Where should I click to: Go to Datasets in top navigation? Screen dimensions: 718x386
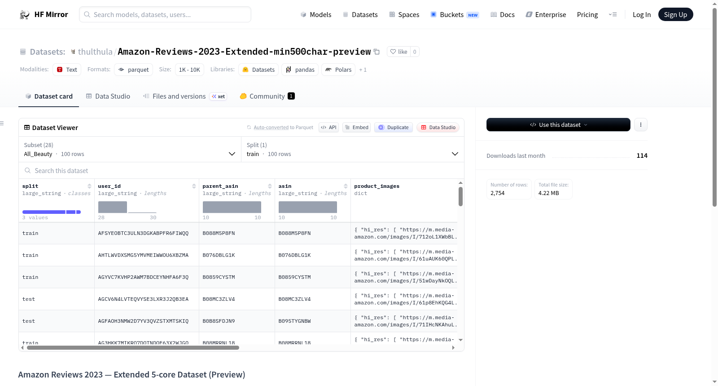point(360,15)
